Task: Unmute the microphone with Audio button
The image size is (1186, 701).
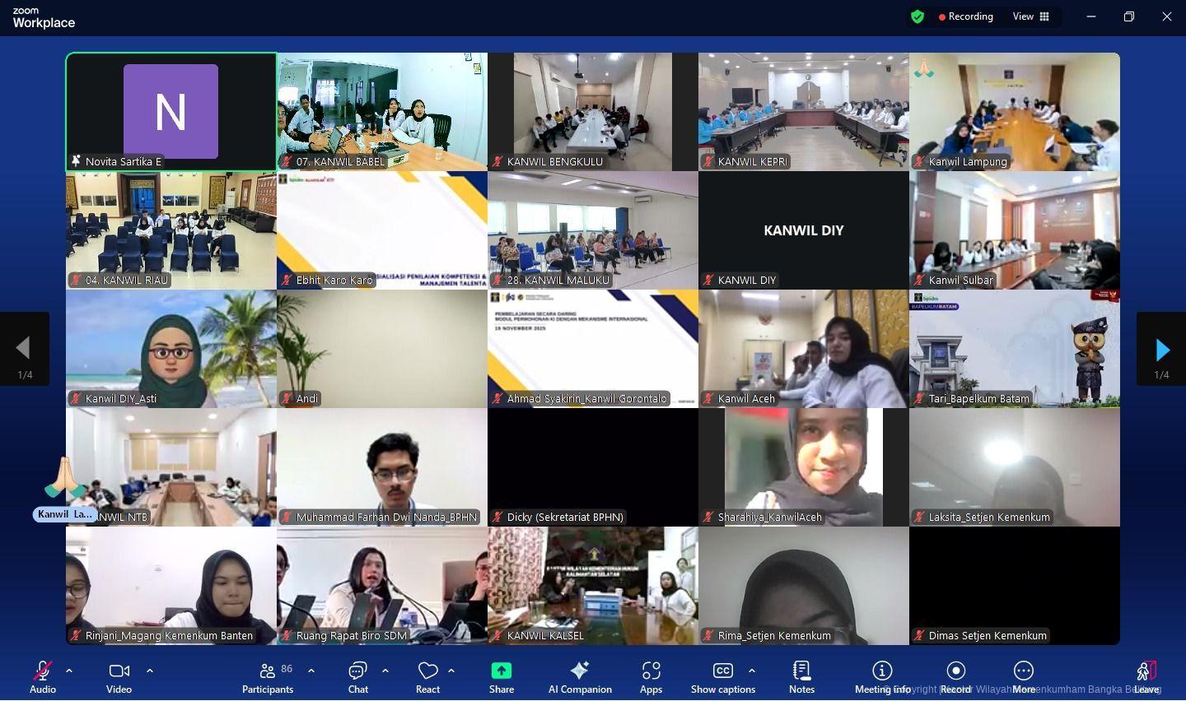Action: (x=43, y=678)
